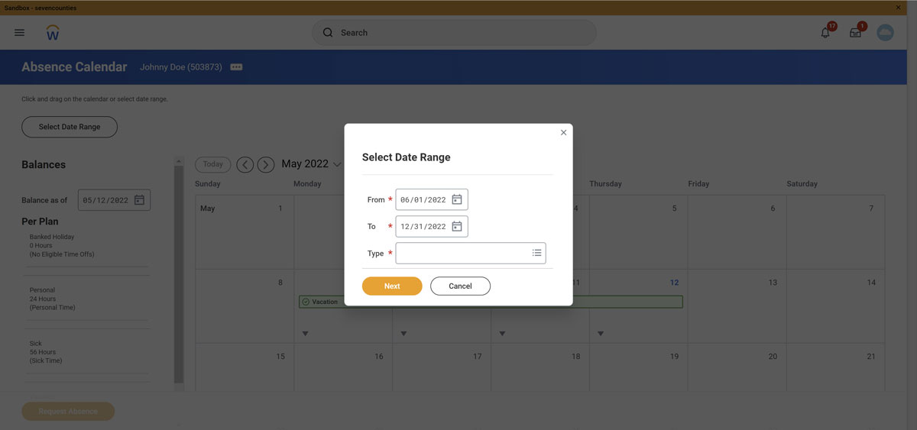Go to previous month arrow
This screenshot has width=917, height=430.
click(245, 164)
